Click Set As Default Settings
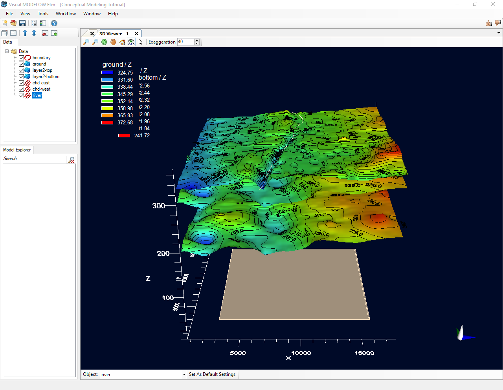 212,374
